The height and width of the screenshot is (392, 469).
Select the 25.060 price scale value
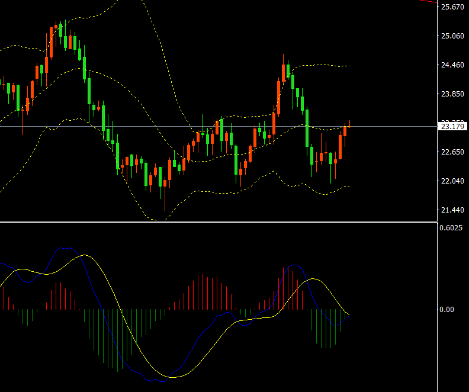tap(452, 36)
